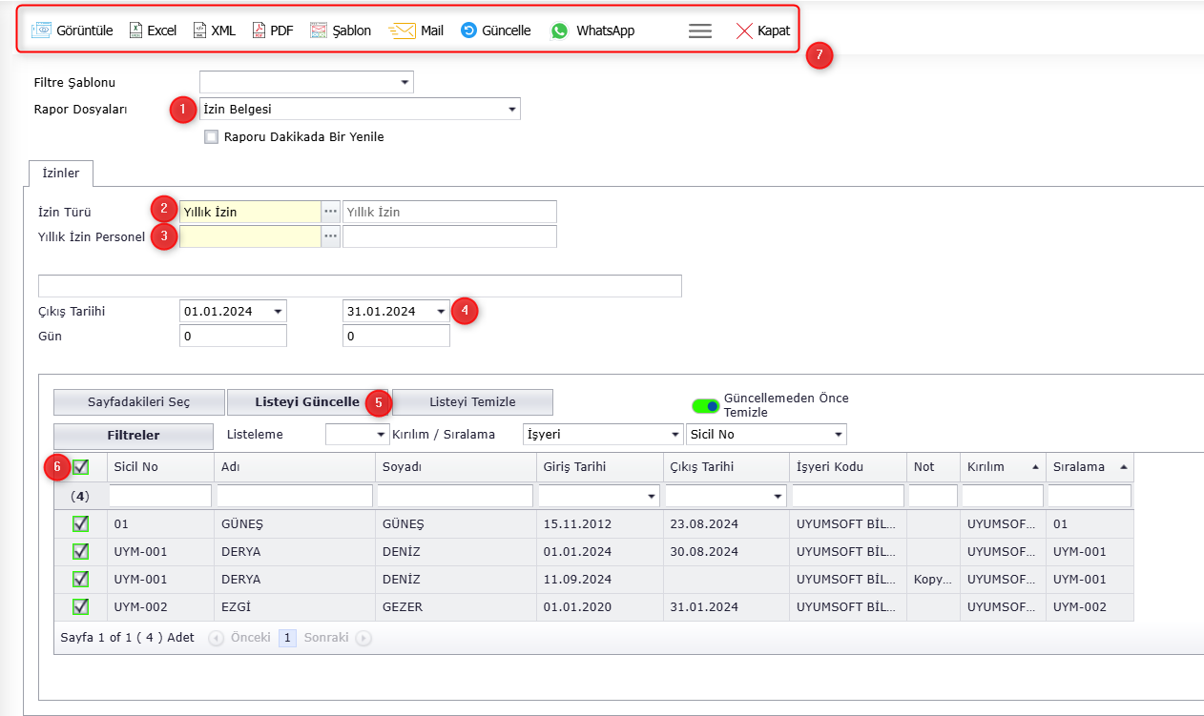Go to next page with Sonraki arrow
Viewport: 1204px width, 716px height.
(363, 638)
